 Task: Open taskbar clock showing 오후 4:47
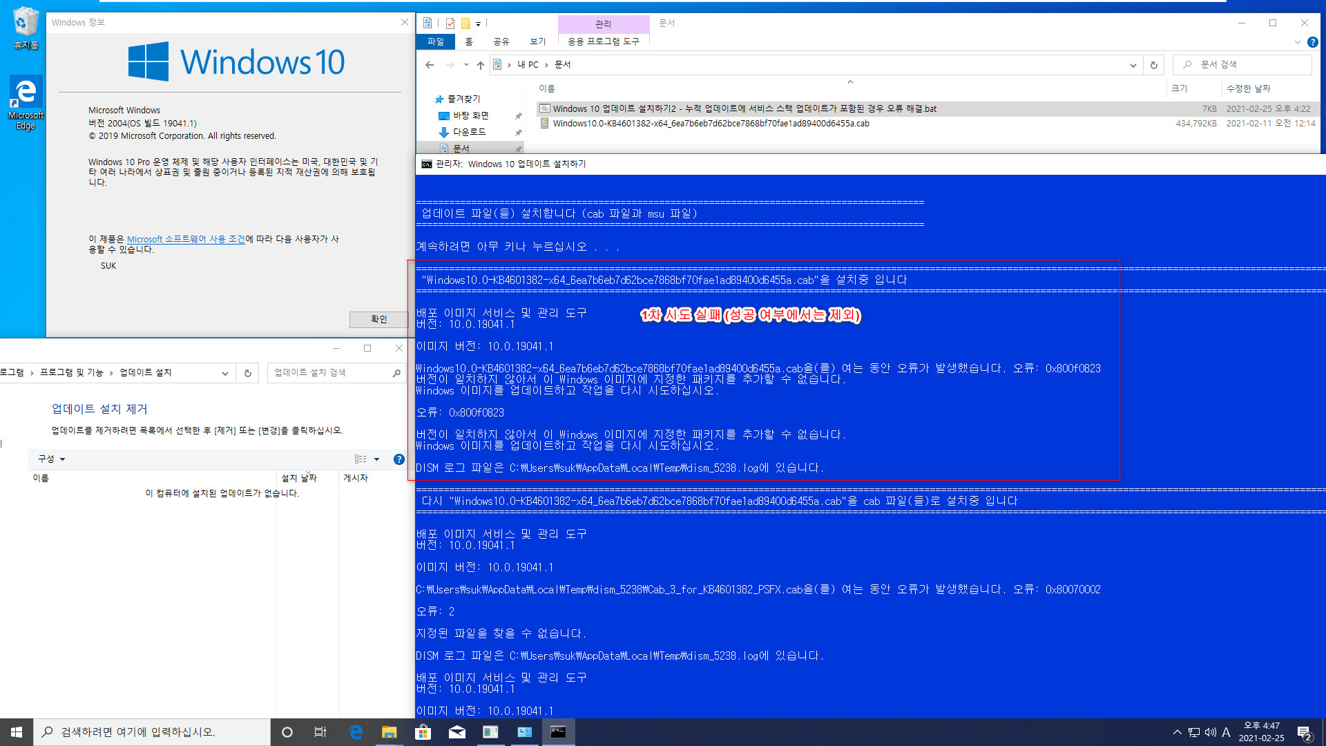tap(1261, 732)
